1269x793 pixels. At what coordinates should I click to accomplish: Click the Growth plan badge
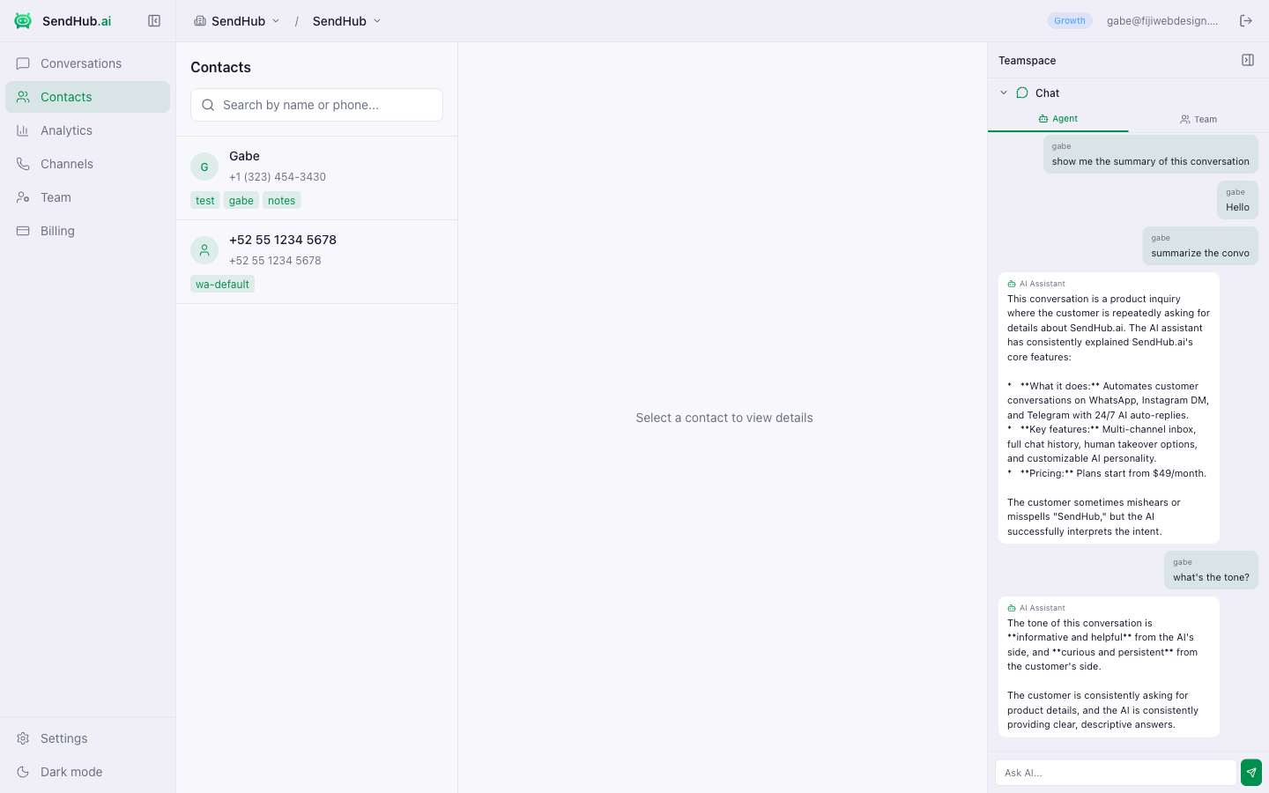[x=1070, y=21]
